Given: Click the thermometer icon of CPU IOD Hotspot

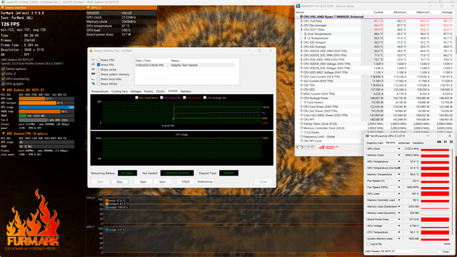Looking at the screenshot, I should point(301,42).
